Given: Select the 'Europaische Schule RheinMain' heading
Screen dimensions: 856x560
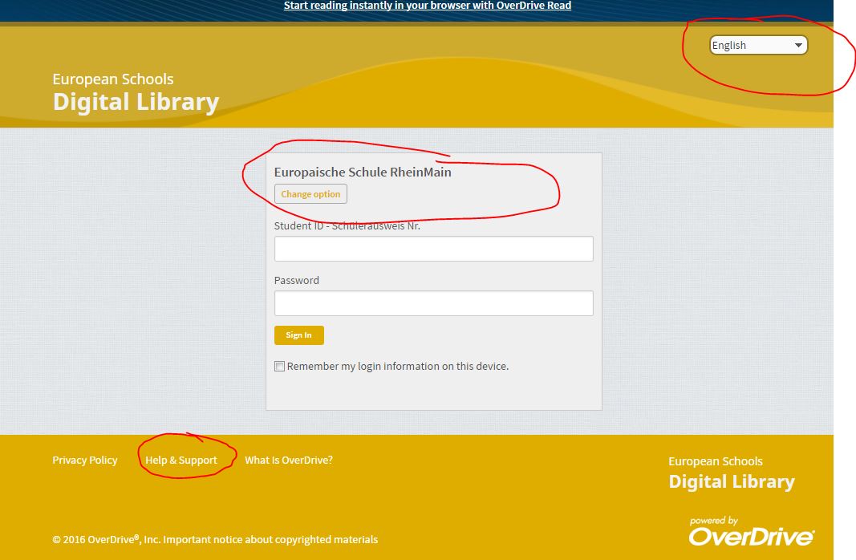Looking at the screenshot, I should 363,172.
